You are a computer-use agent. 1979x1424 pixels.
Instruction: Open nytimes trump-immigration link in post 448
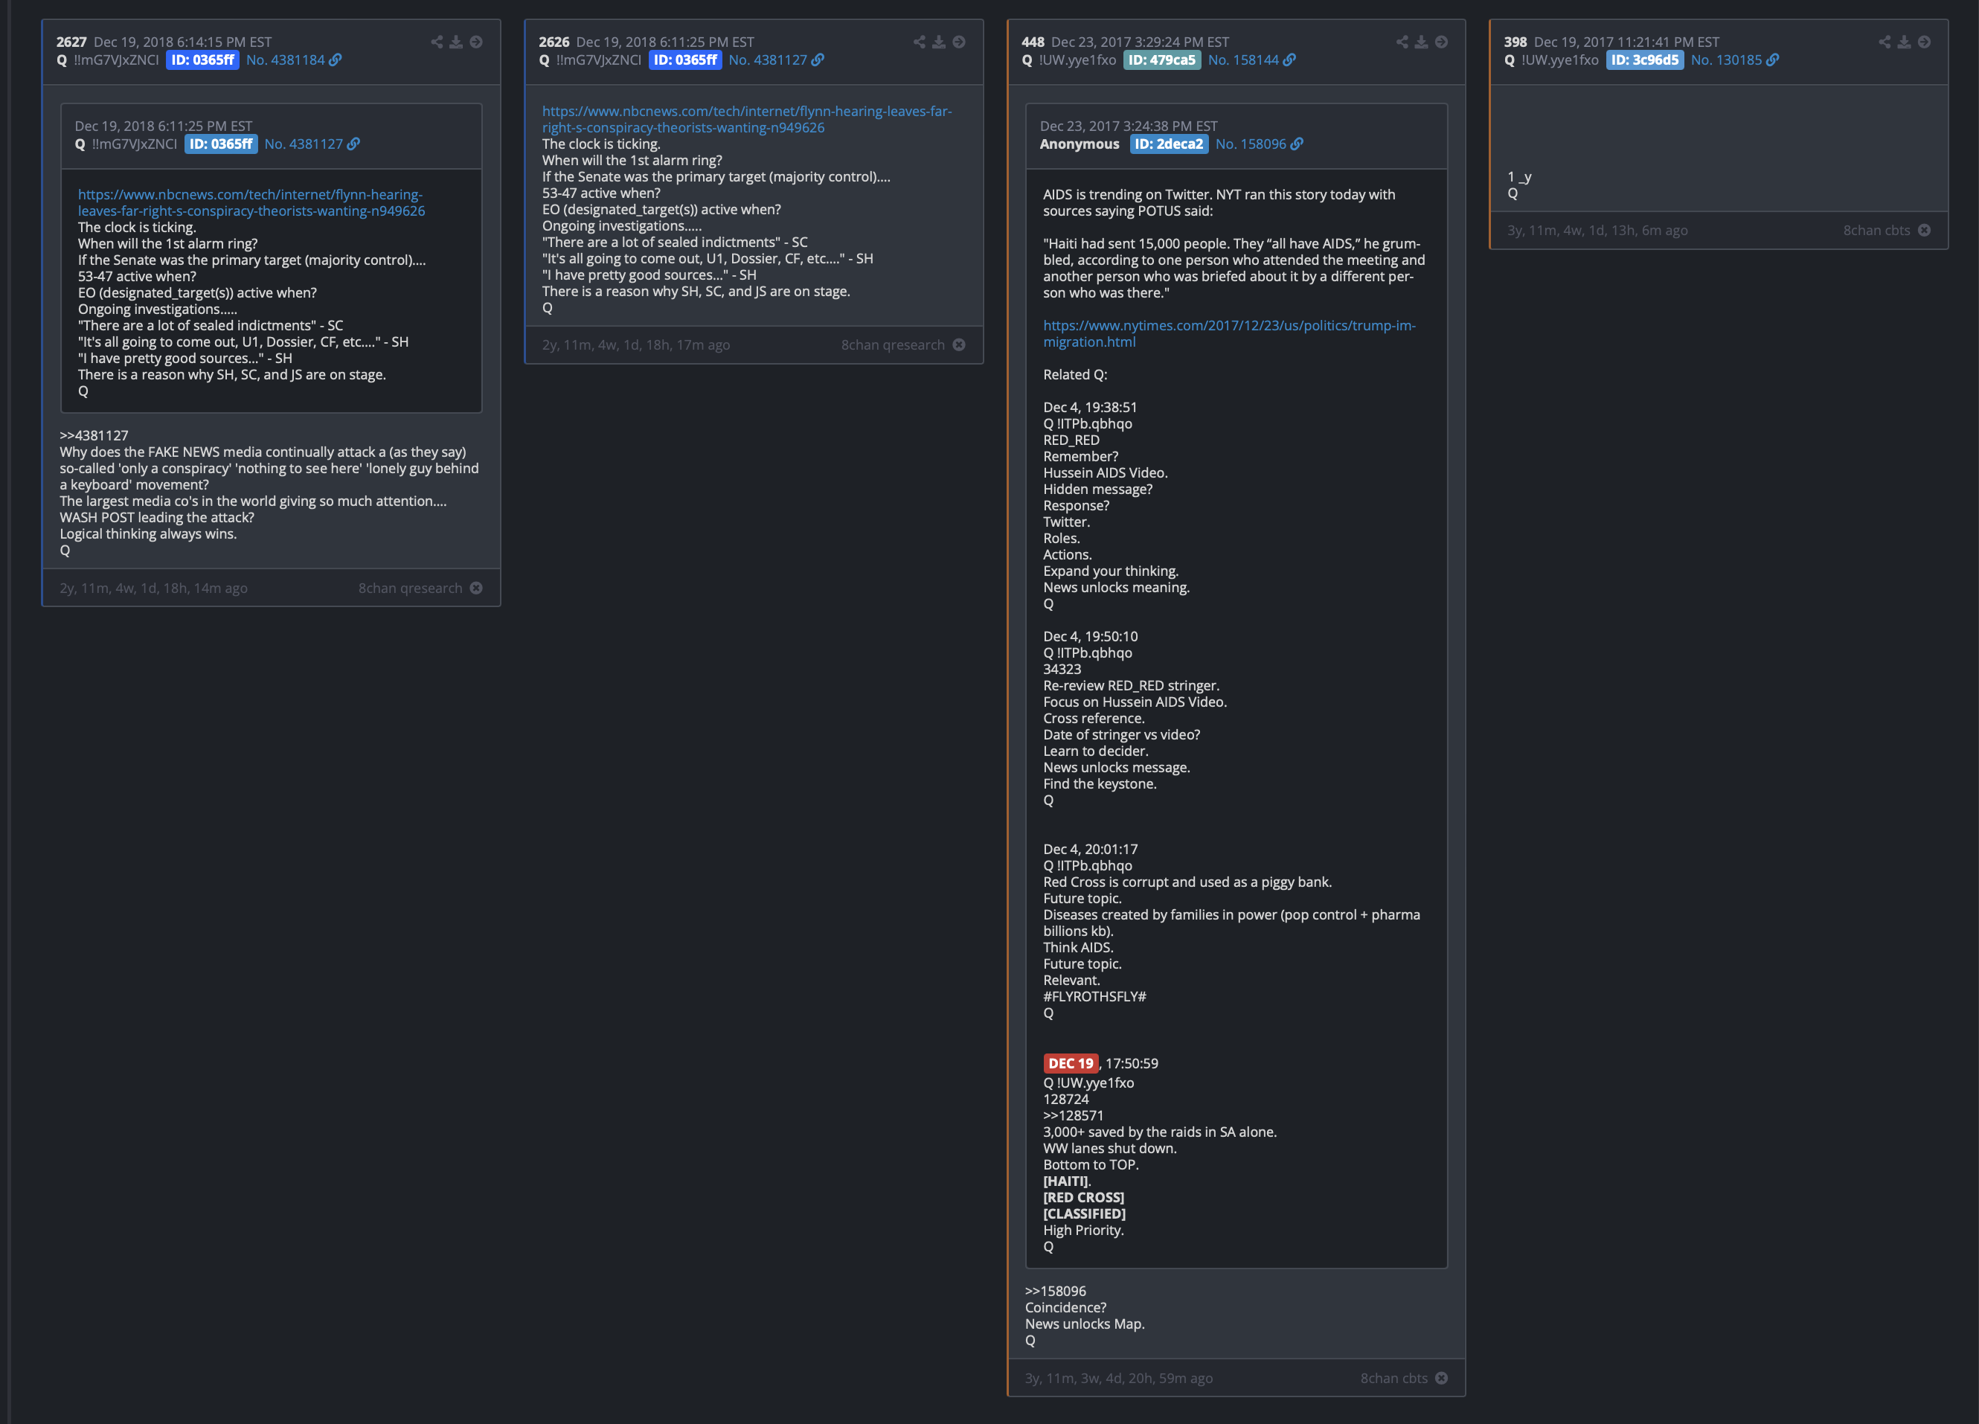[x=1230, y=333]
